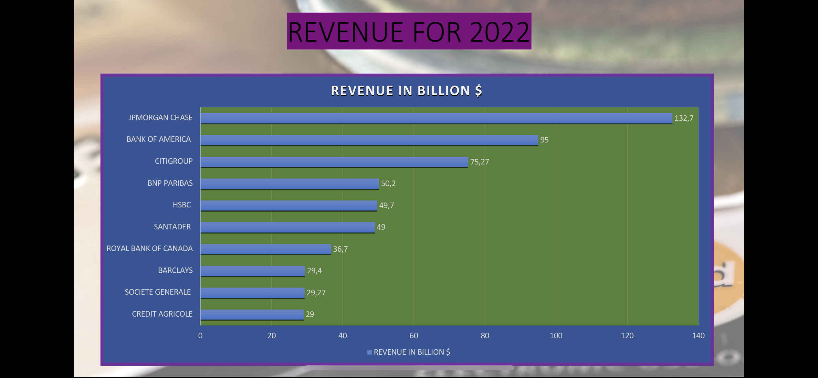Click the 75,27 data label
Image resolution: width=818 pixels, height=378 pixels.
click(480, 162)
